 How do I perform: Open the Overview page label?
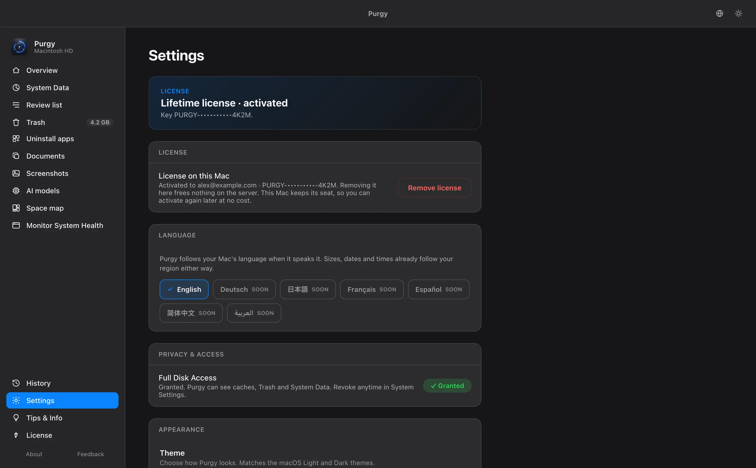click(x=42, y=70)
